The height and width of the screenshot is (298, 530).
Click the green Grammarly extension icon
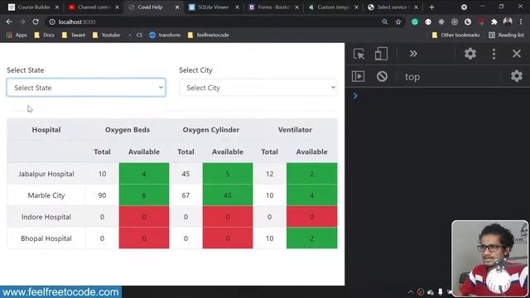pyautogui.click(x=415, y=22)
